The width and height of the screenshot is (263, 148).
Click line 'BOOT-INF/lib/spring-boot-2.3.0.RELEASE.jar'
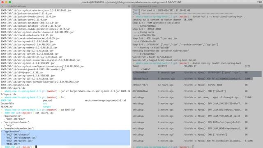tap(28, 63)
